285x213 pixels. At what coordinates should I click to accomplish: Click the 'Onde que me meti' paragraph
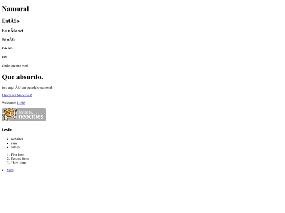[15, 66]
